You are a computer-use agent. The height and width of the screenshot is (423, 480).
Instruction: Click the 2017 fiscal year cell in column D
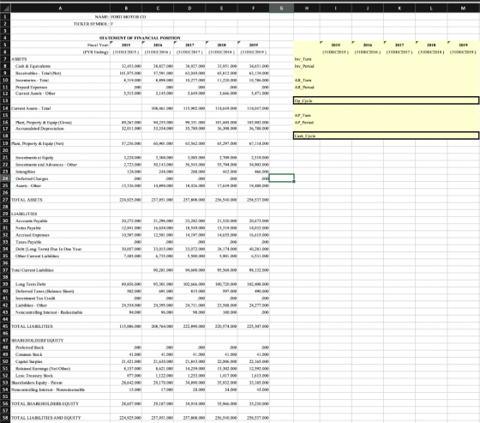pos(189,45)
